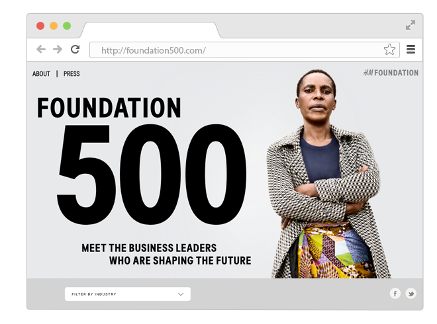
Task: Toggle fullscreen with the expand arrows icon
Action: pos(411,25)
